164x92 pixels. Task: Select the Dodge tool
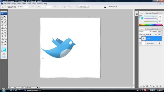(x=5, y=33)
